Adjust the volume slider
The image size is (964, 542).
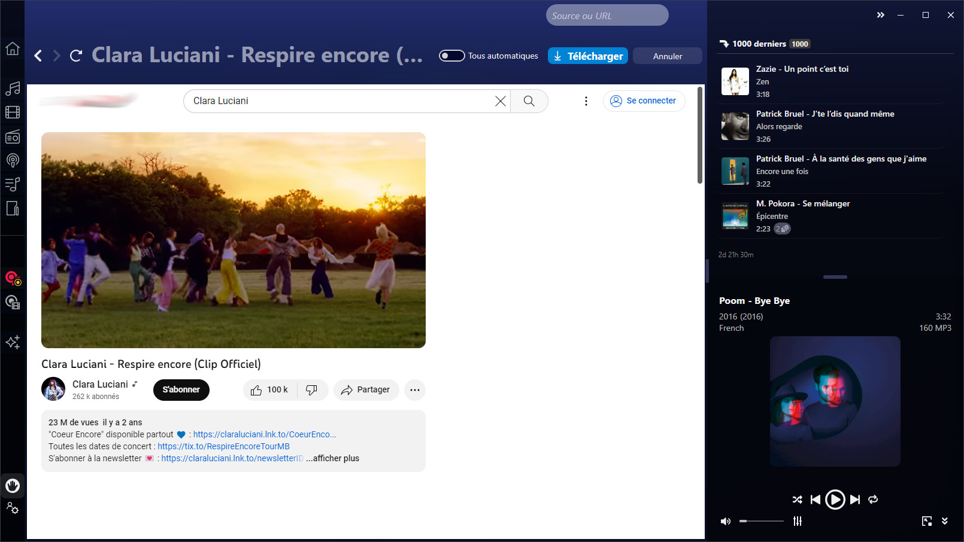coord(761,521)
